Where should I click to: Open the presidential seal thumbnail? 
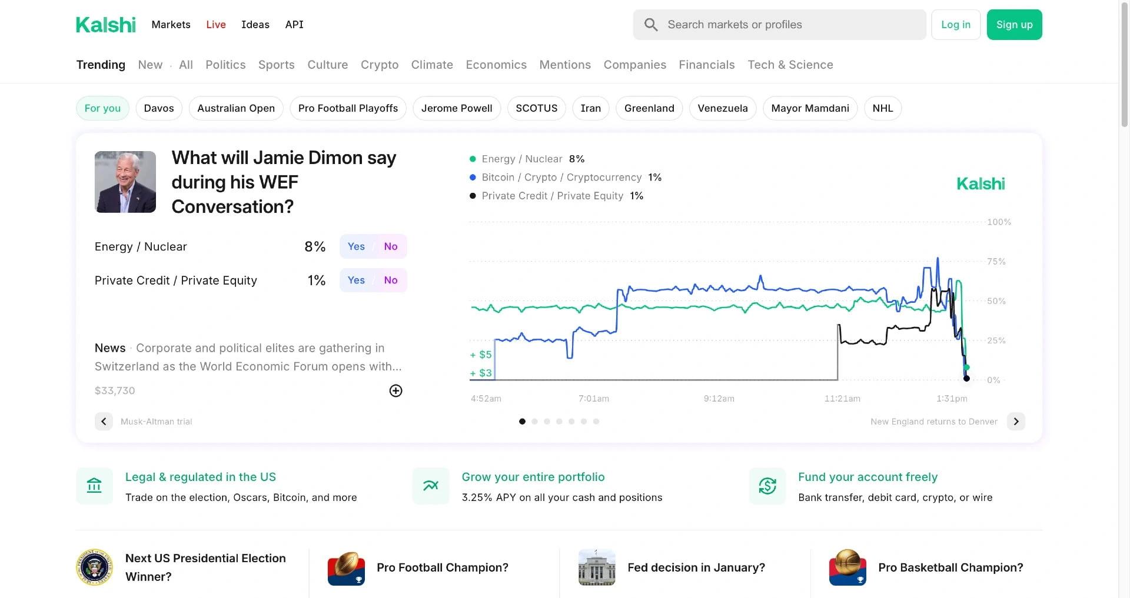click(x=94, y=567)
